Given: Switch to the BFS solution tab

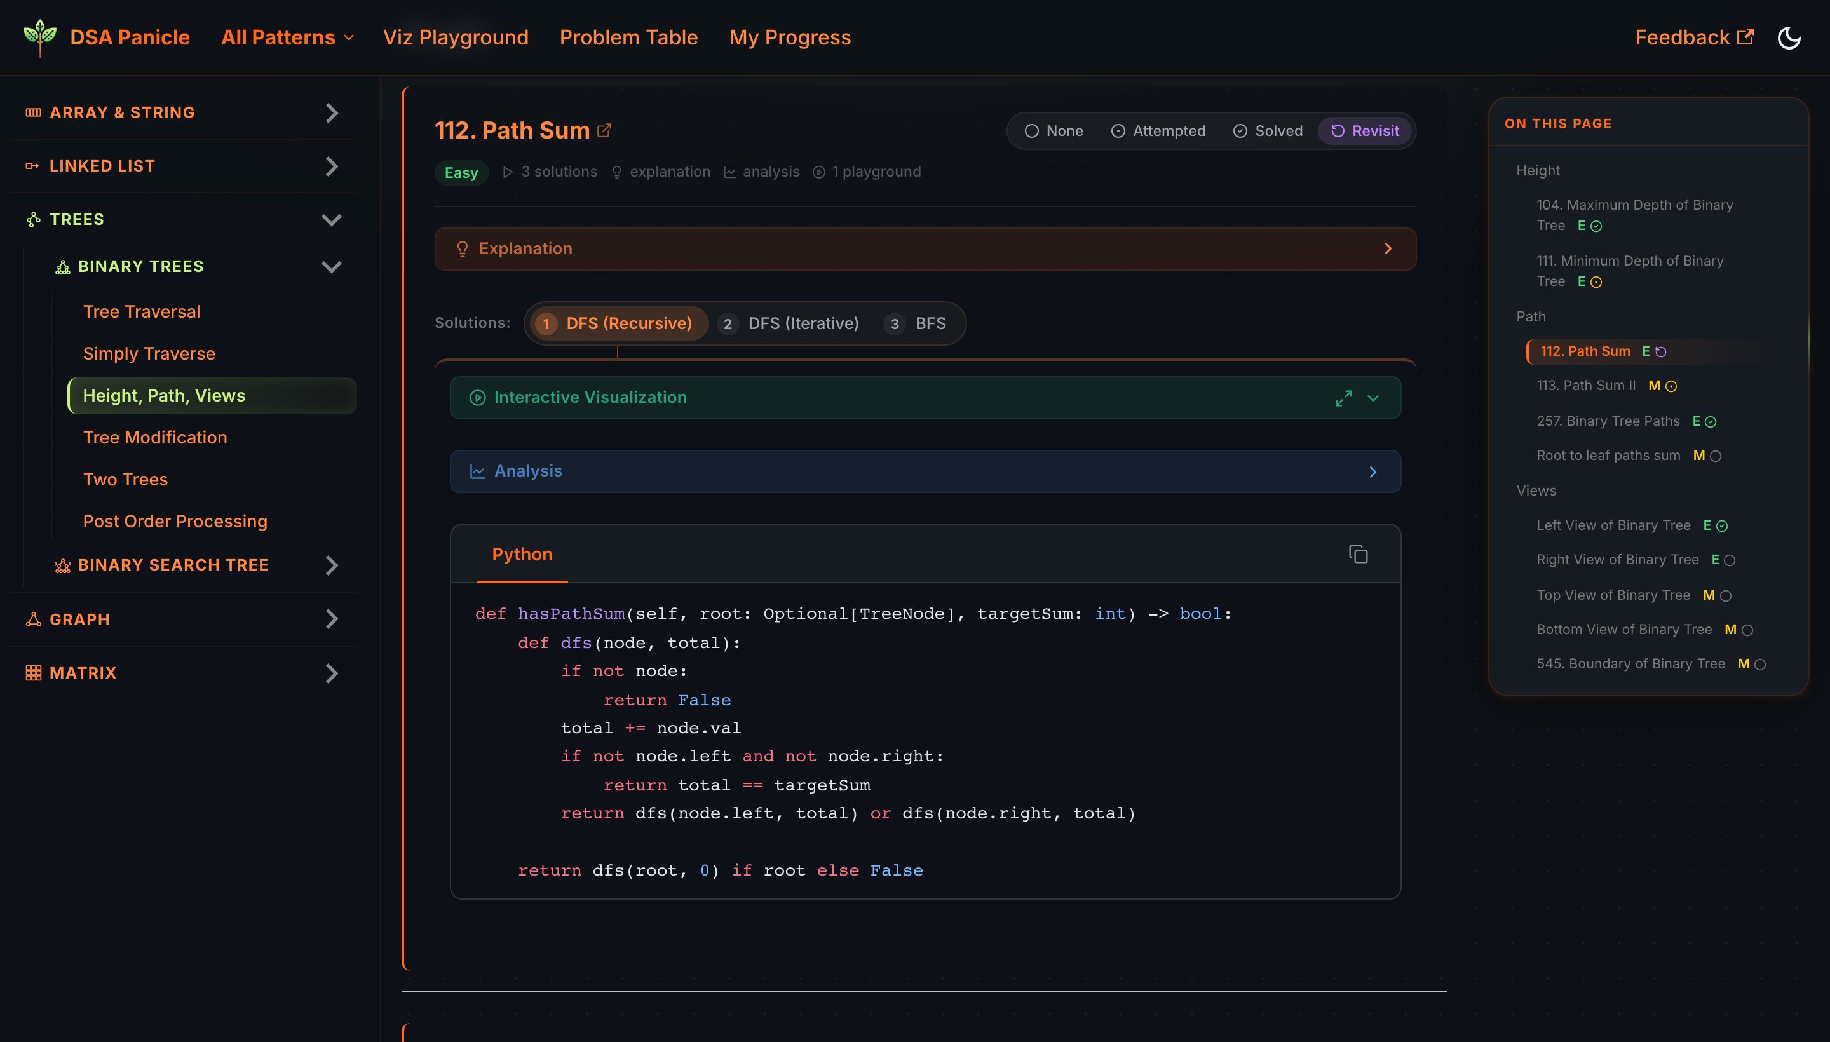Looking at the screenshot, I should pos(916,323).
